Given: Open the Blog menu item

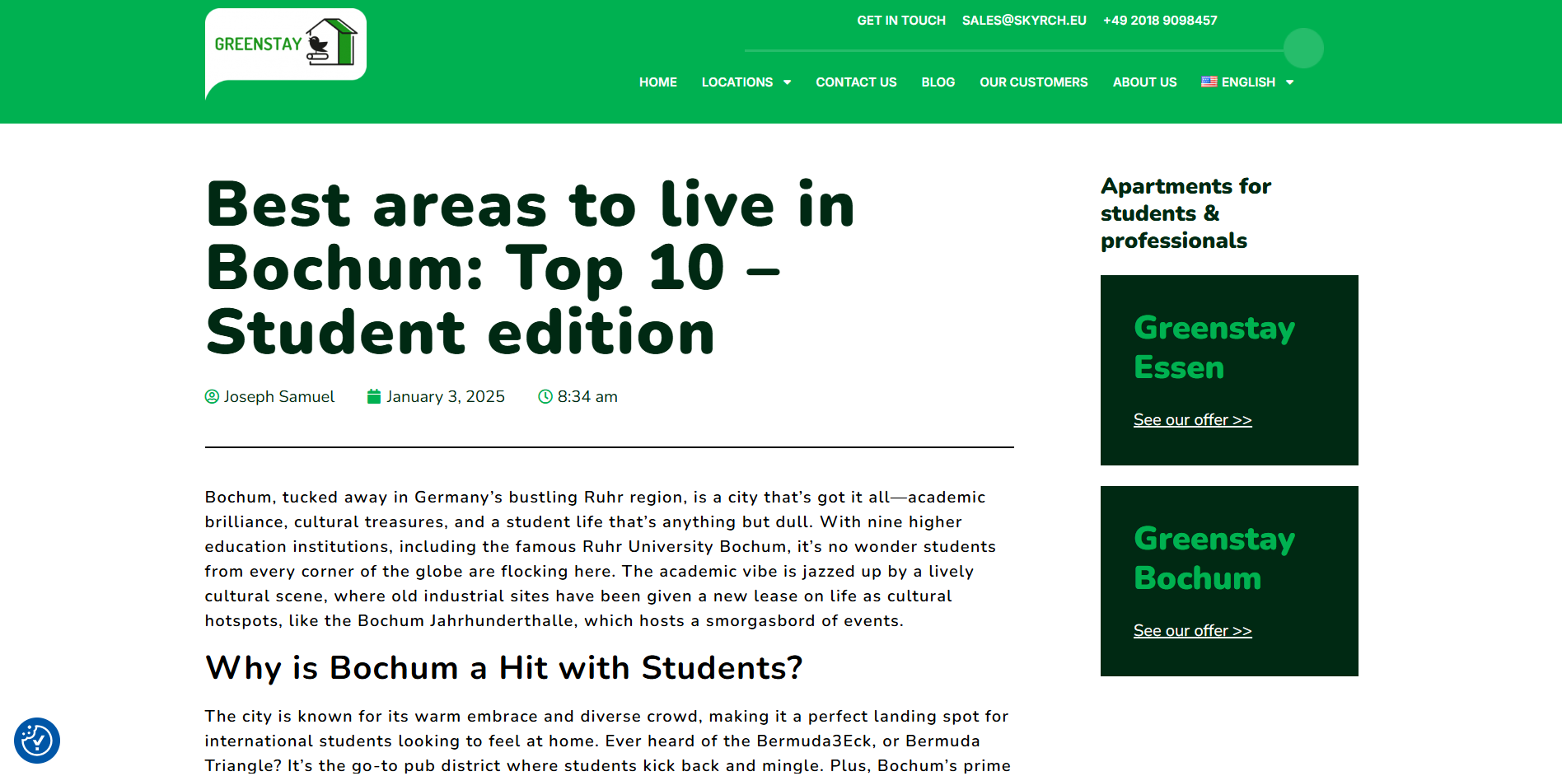Looking at the screenshot, I should (x=938, y=82).
